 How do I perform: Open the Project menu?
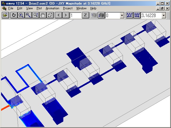click(x=68, y=8)
